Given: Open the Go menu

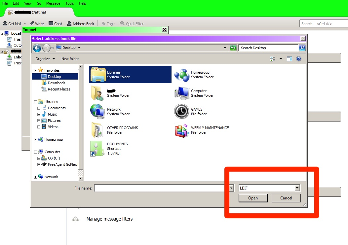Looking at the screenshot, I should tap(39, 3).
